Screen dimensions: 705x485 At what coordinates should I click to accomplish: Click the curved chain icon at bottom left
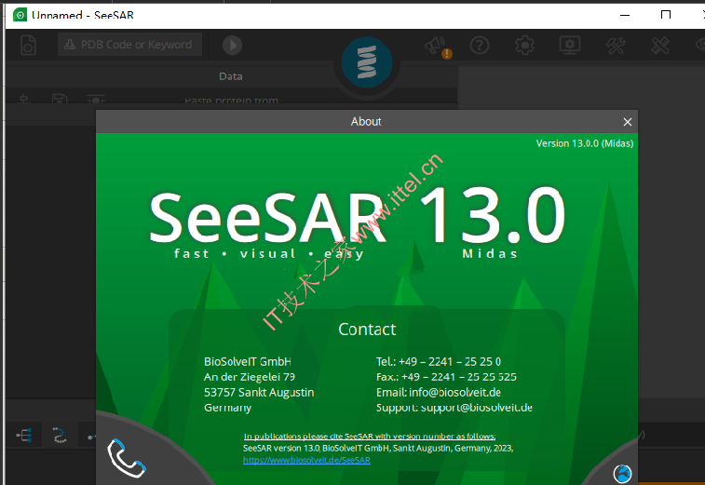click(60, 435)
